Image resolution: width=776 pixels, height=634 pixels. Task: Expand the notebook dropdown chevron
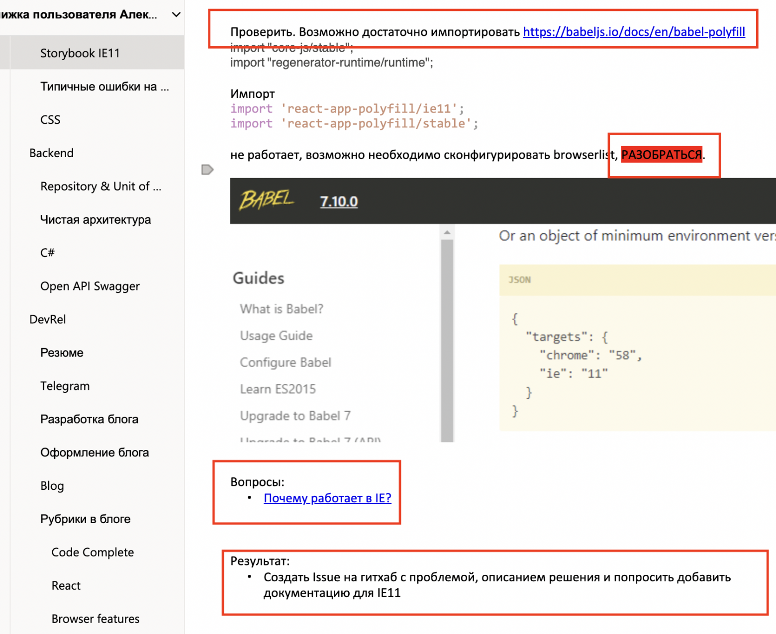[176, 15]
